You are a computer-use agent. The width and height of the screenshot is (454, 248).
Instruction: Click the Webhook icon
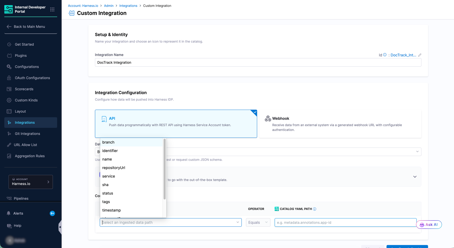coord(268,119)
